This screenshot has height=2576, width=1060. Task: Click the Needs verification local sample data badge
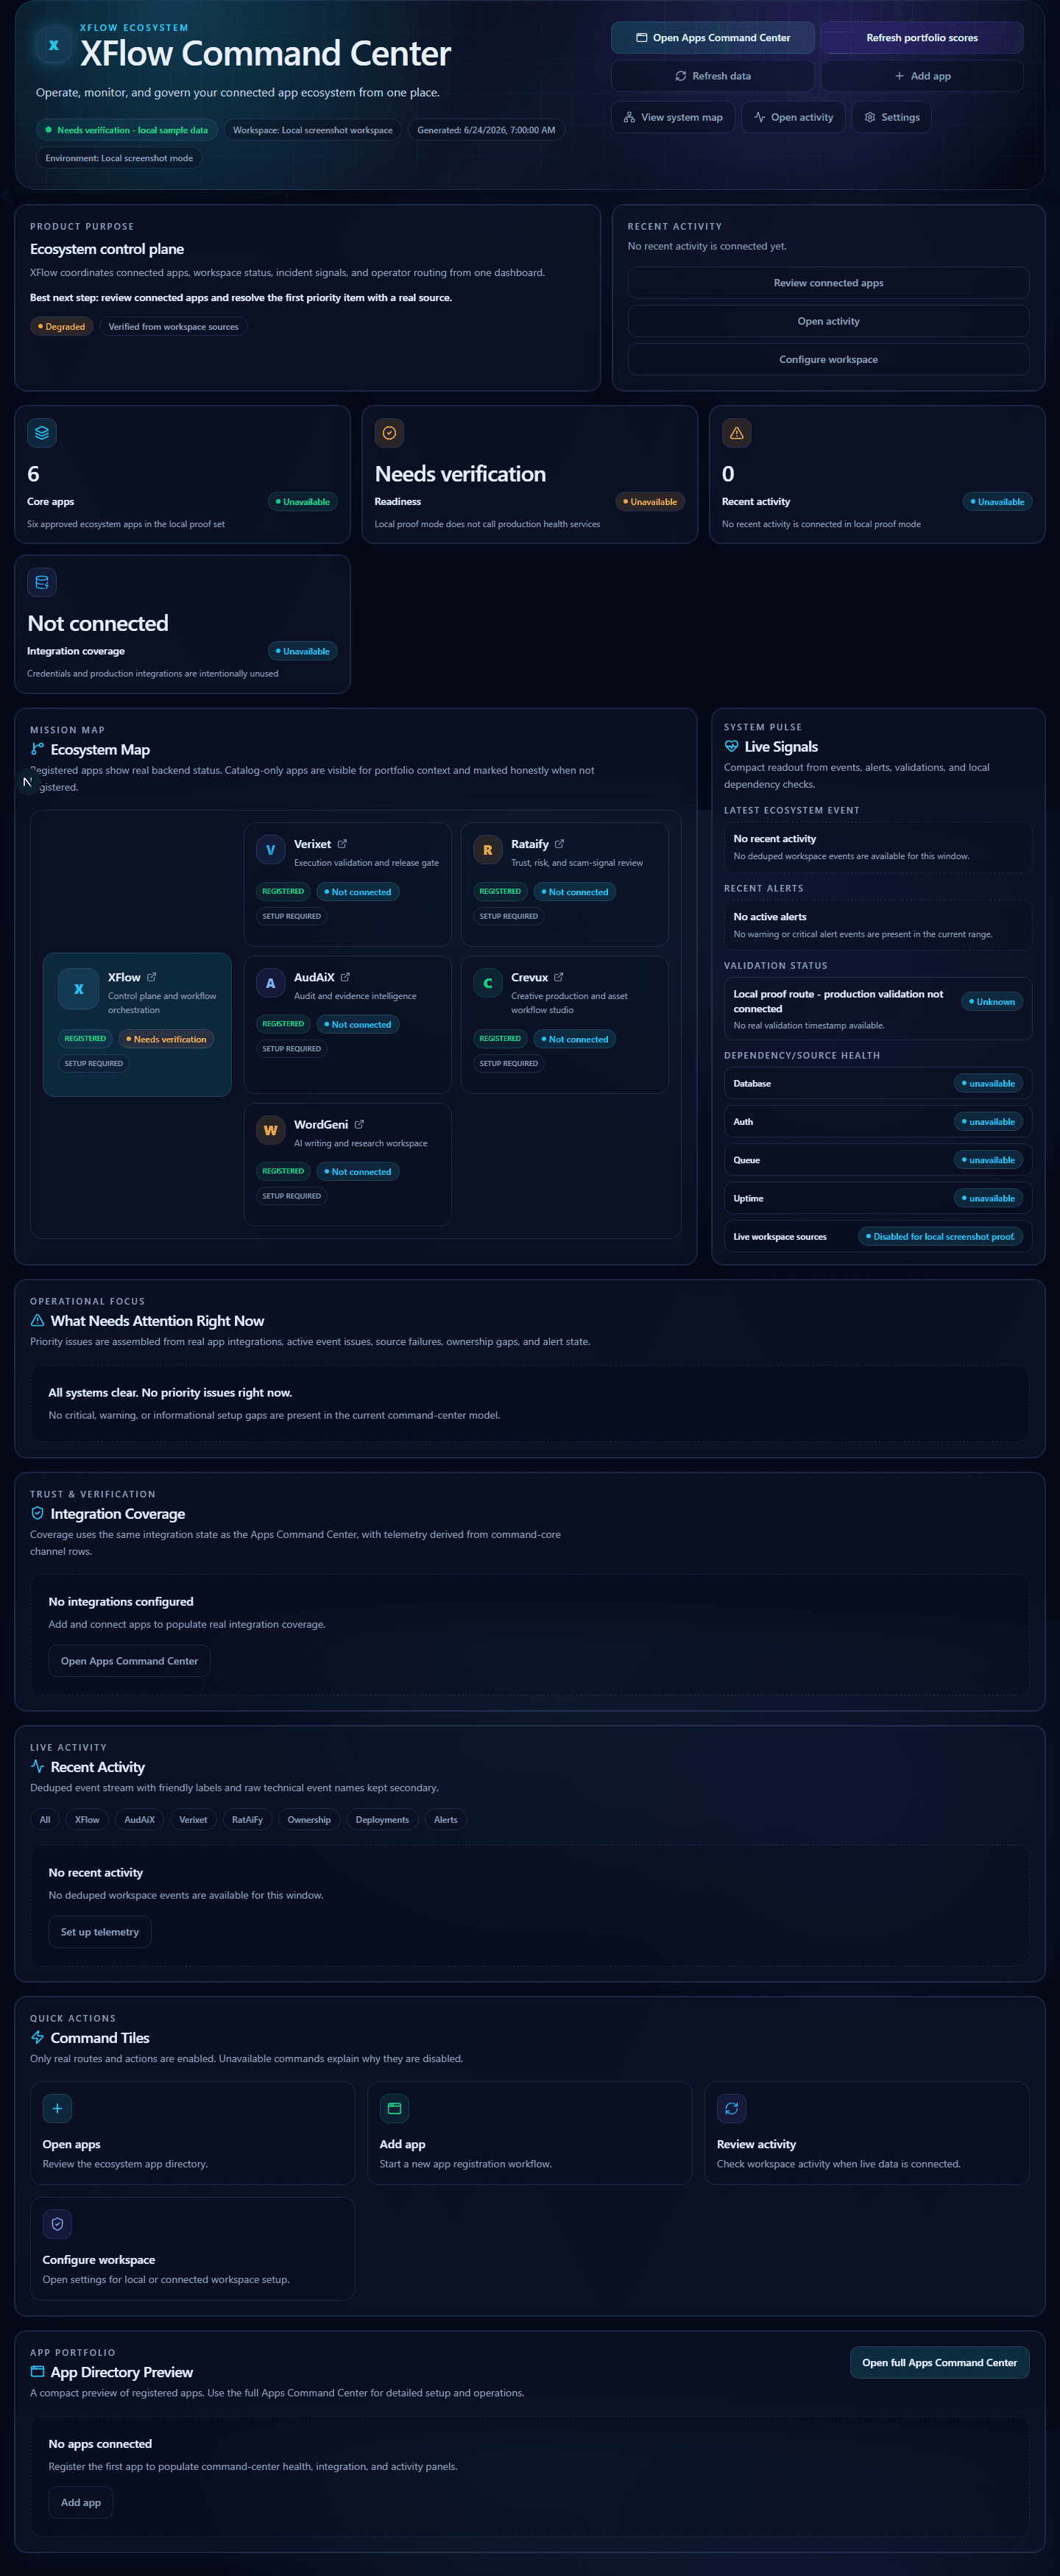point(127,130)
